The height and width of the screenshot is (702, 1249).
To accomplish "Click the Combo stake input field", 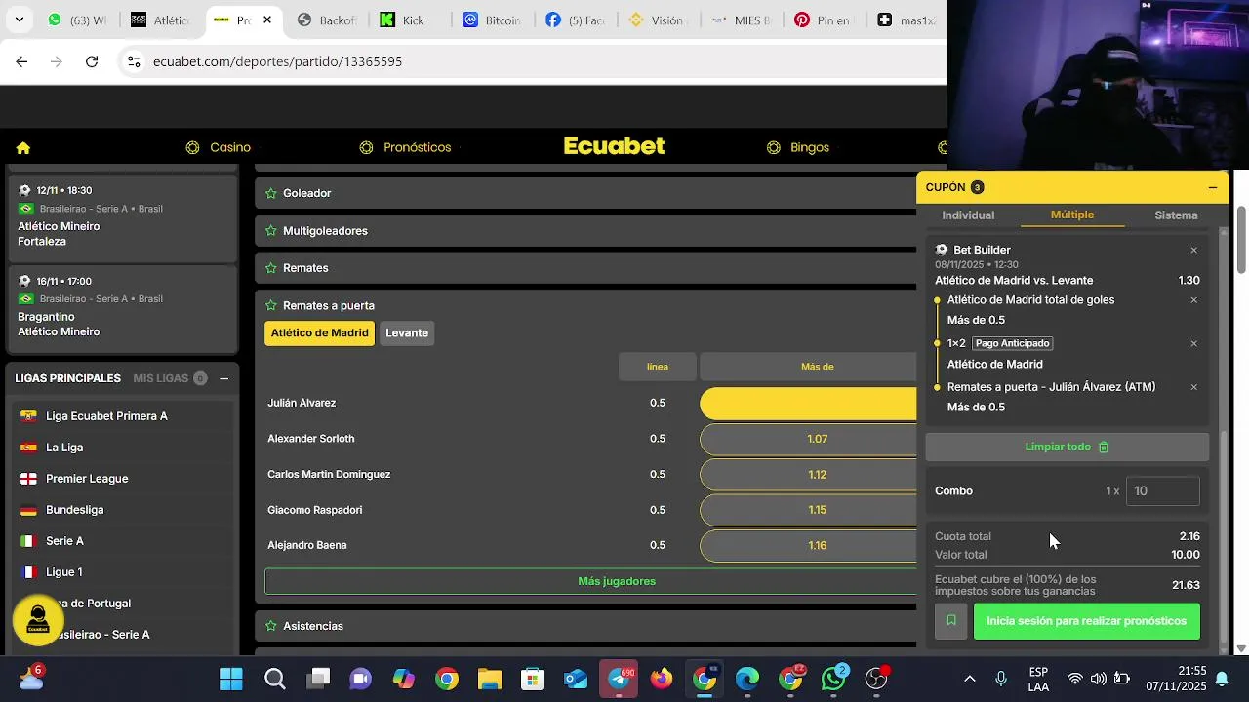I will [x=1162, y=491].
